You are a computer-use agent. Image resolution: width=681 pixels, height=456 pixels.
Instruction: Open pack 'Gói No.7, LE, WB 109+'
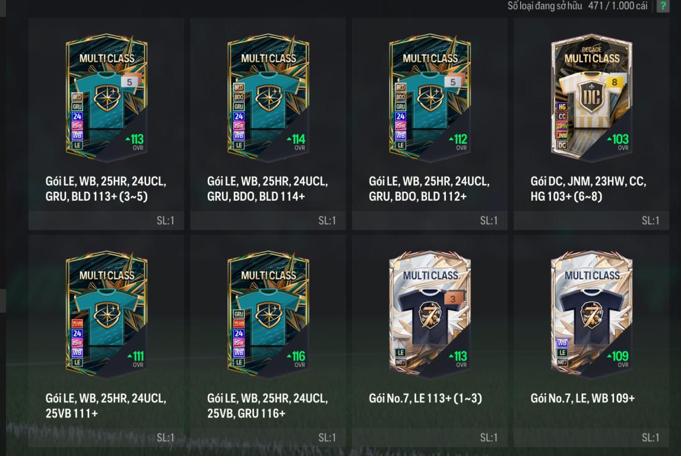point(583,398)
